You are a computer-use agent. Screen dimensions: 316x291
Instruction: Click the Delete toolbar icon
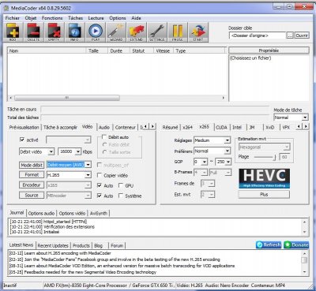tap(33, 32)
